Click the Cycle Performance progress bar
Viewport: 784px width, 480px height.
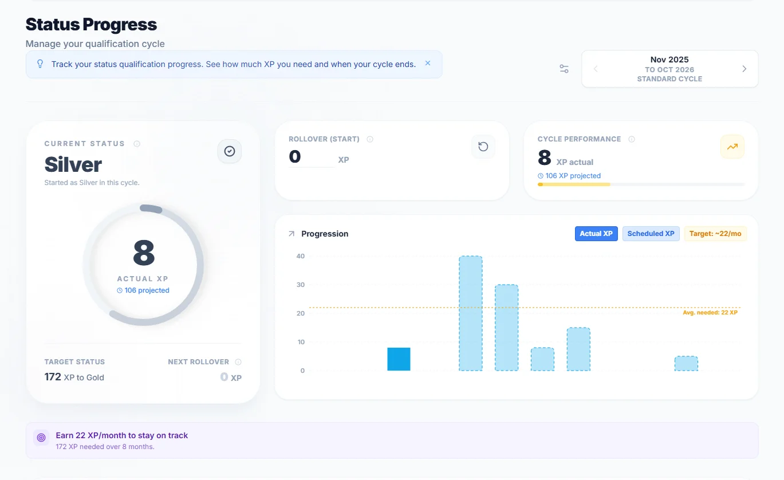pos(641,184)
